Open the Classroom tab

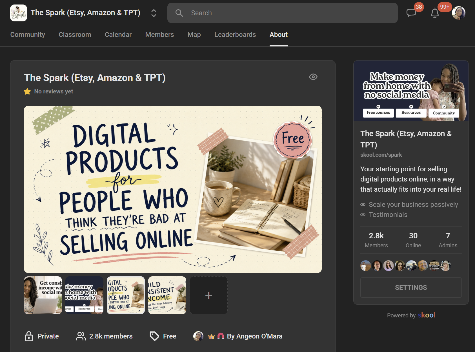coord(75,35)
